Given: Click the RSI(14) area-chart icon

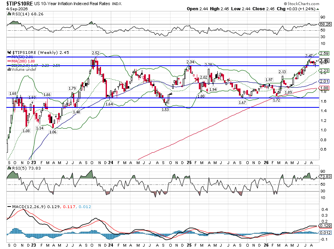Looking at the screenshot, I should click(9, 14).
